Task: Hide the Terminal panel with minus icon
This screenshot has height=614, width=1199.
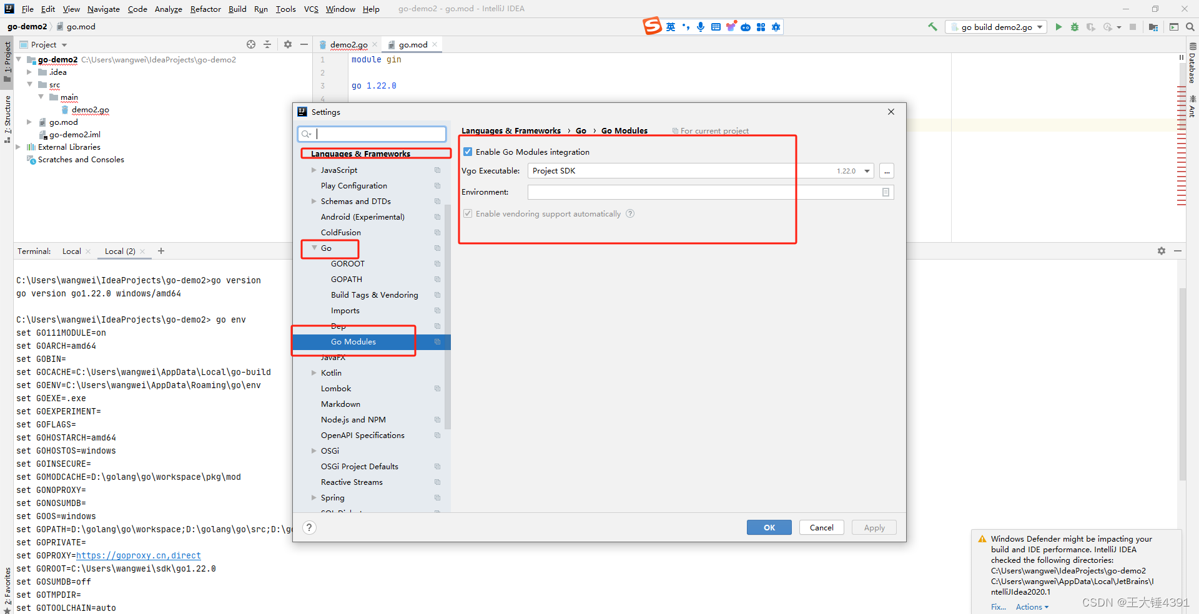Action: pyautogui.click(x=1178, y=251)
